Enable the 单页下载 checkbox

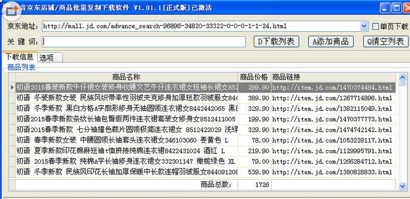click(375, 26)
